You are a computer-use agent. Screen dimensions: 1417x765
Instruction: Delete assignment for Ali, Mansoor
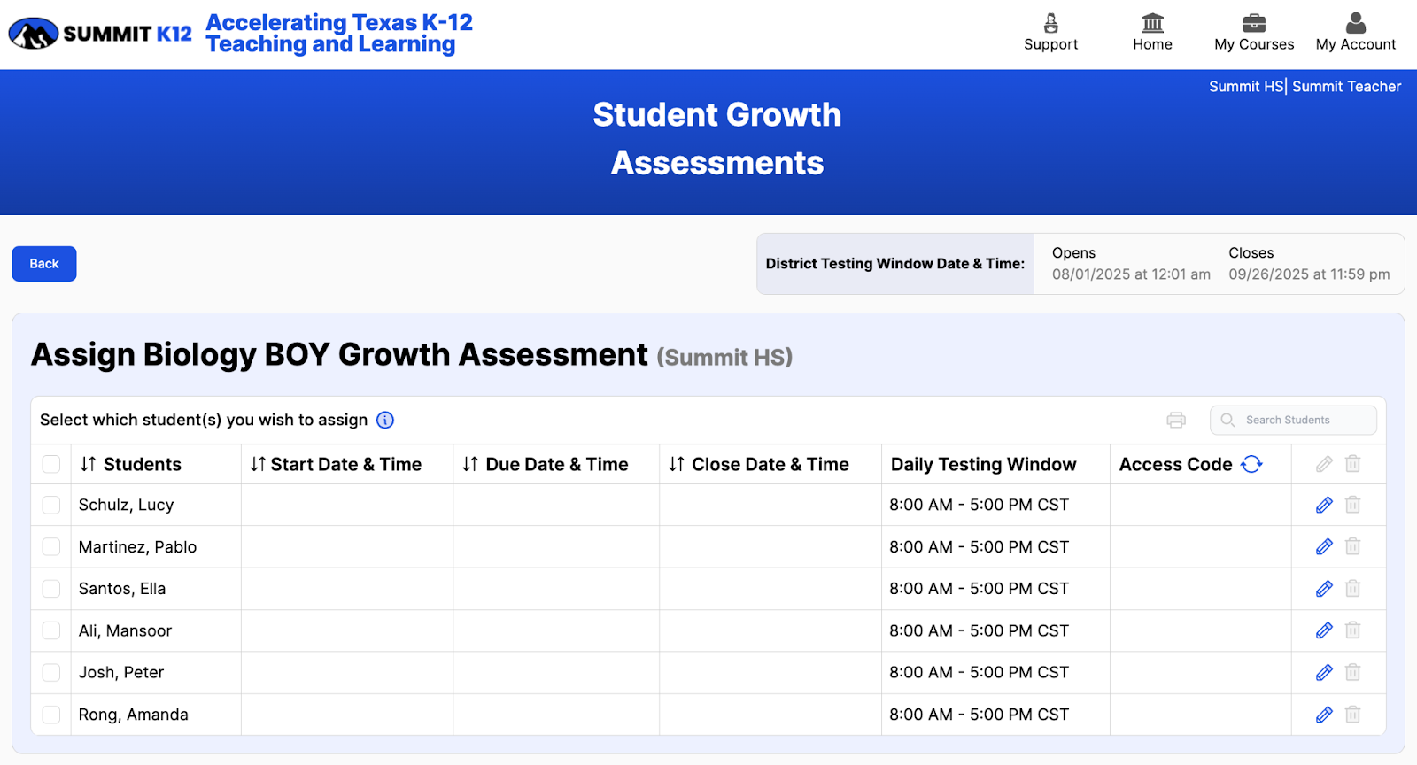click(x=1352, y=630)
